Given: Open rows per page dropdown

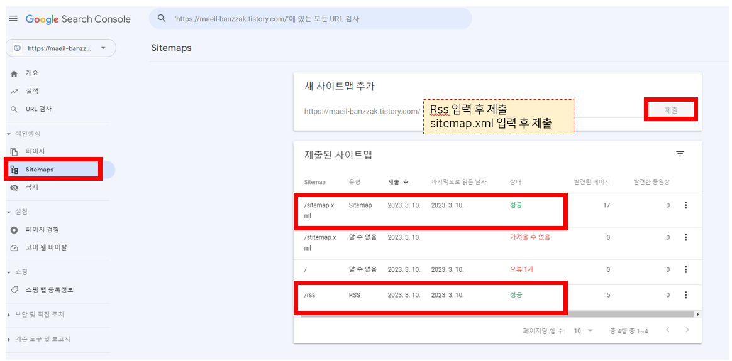Looking at the screenshot, I should coord(583,331).
